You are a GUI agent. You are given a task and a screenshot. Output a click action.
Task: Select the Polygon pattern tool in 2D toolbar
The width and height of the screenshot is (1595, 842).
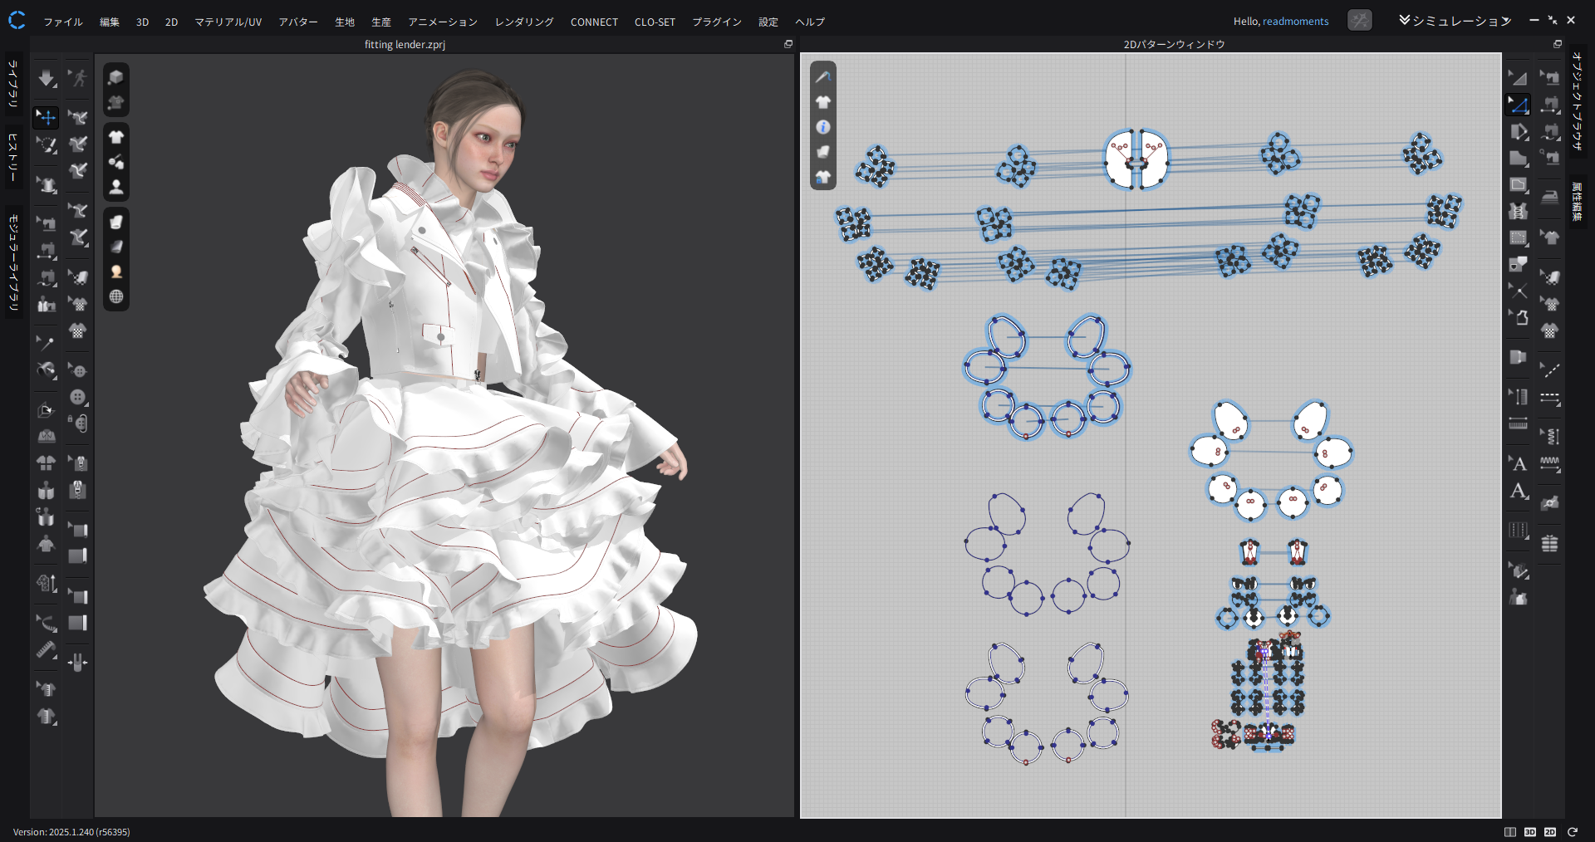coord(1519,158)
